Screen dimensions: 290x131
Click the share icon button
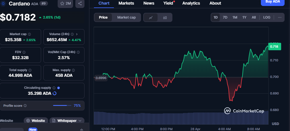pos(80,3)
